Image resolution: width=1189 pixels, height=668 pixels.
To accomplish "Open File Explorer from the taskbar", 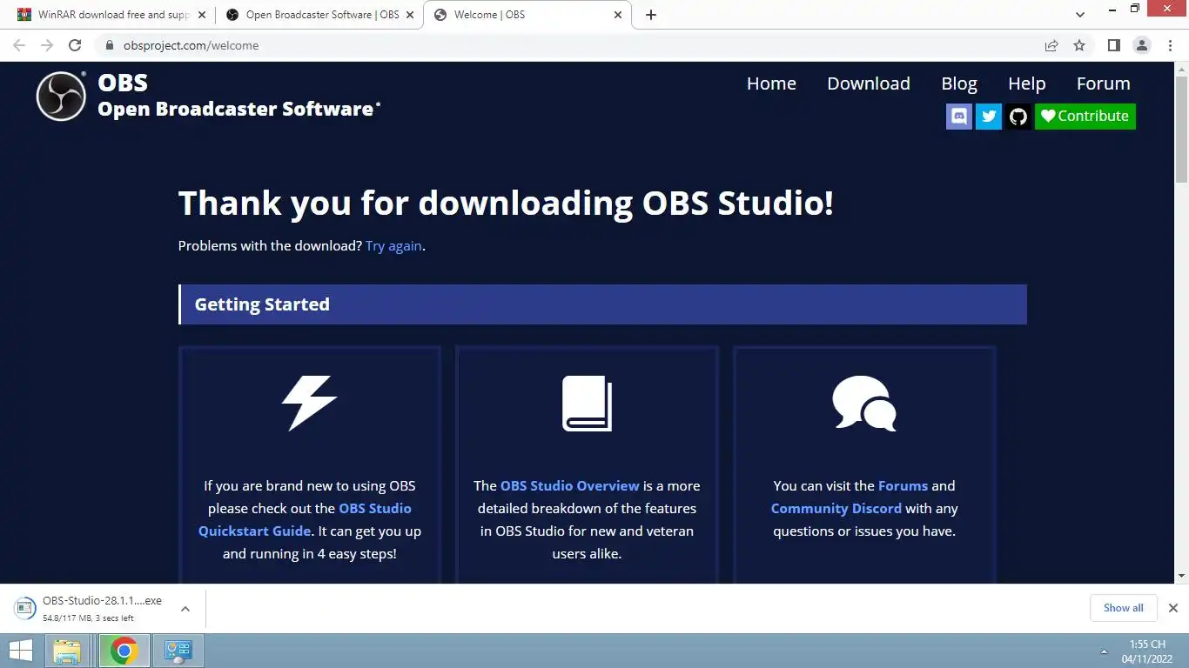I will pyautogui.click(x=68, y=651).
